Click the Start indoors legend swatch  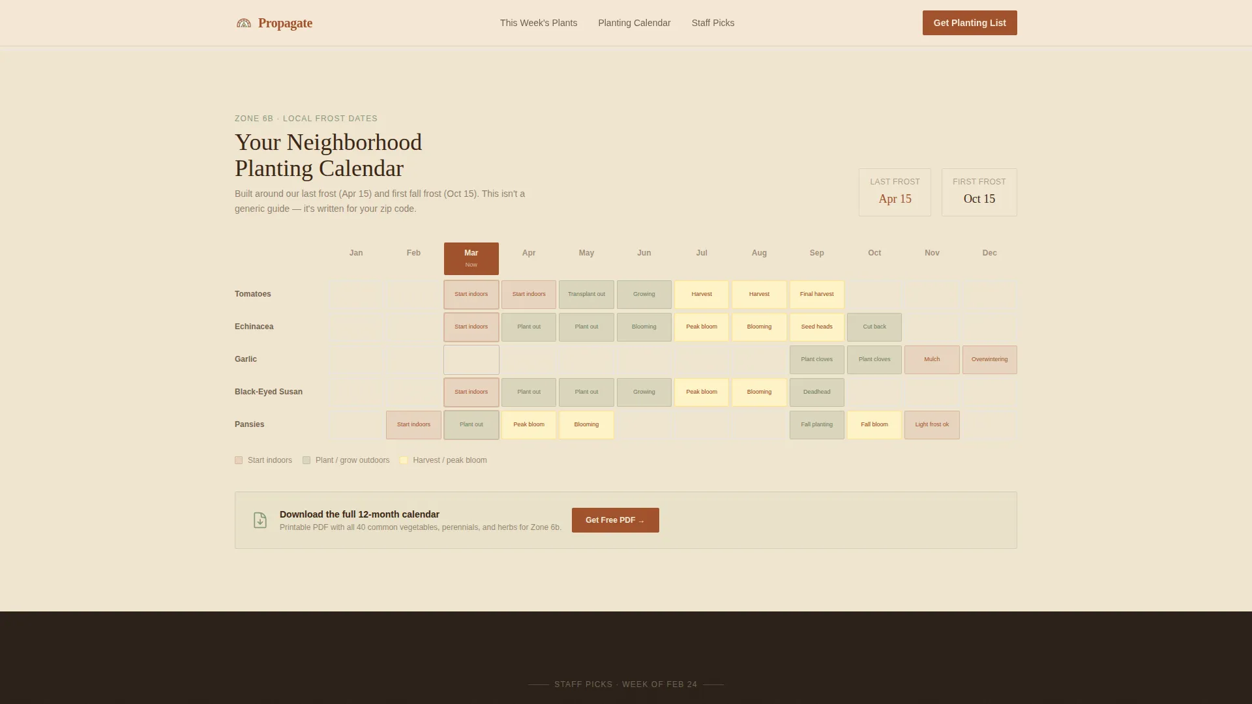pyautogui.click(x=239, y=460)
